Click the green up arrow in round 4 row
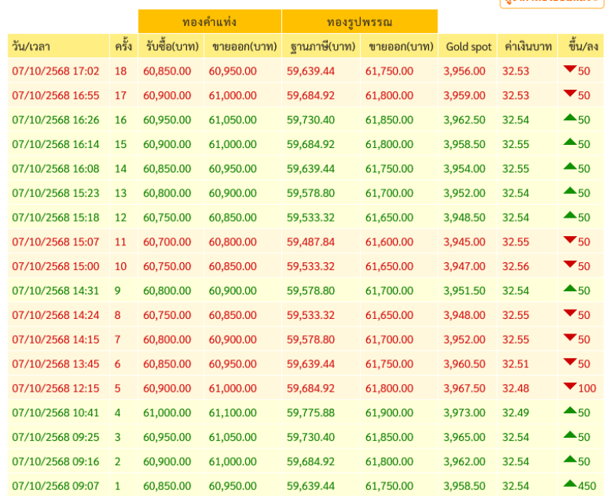This screenshot has width=613, height=496. tap(569, 411)
